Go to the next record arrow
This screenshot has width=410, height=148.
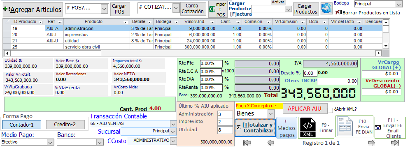pyautogui.click(x=372, y=143)
